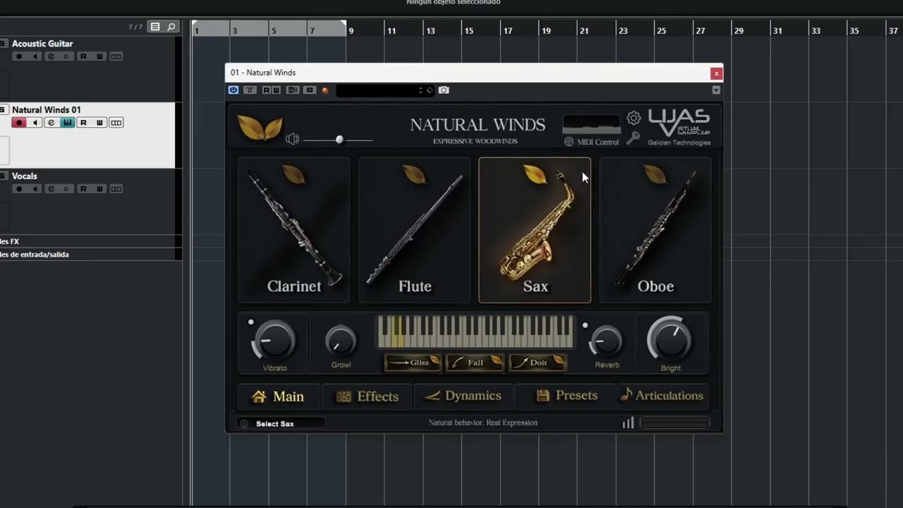
Task: Activate the Fall articulation button
Action: [475, 363]
